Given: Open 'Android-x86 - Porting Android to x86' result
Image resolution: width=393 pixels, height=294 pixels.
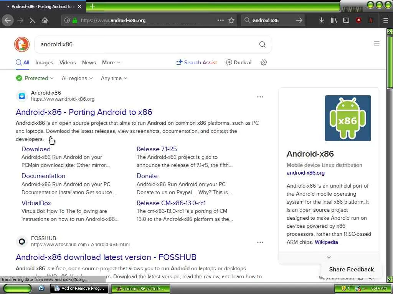Looking at the screenshot, I should point(84,112).
